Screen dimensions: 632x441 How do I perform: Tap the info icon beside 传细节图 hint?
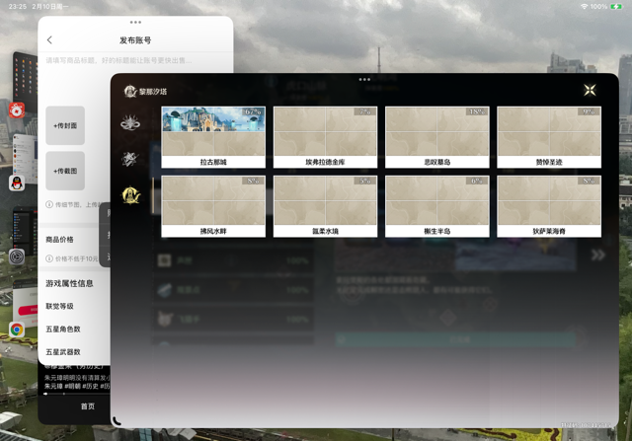click(x=49, y=204)
